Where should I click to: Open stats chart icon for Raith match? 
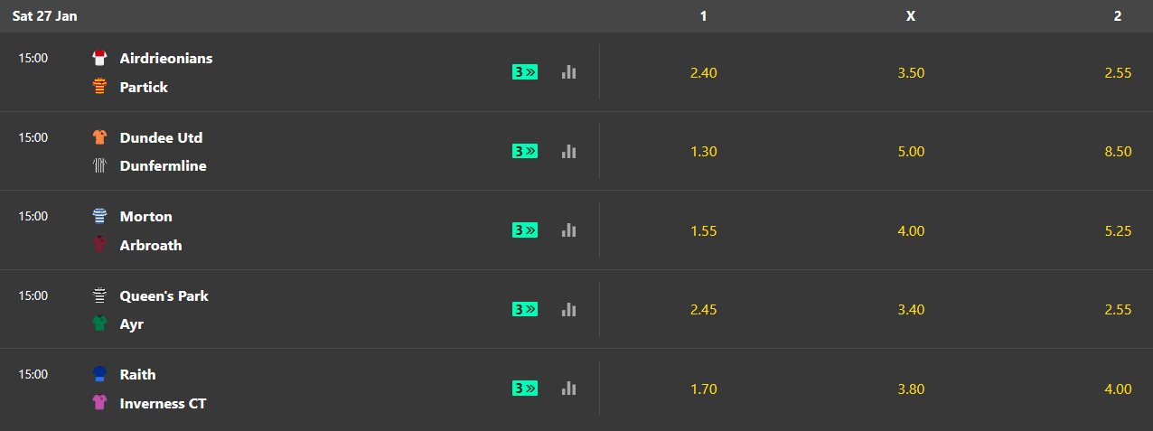click(568, 388)
